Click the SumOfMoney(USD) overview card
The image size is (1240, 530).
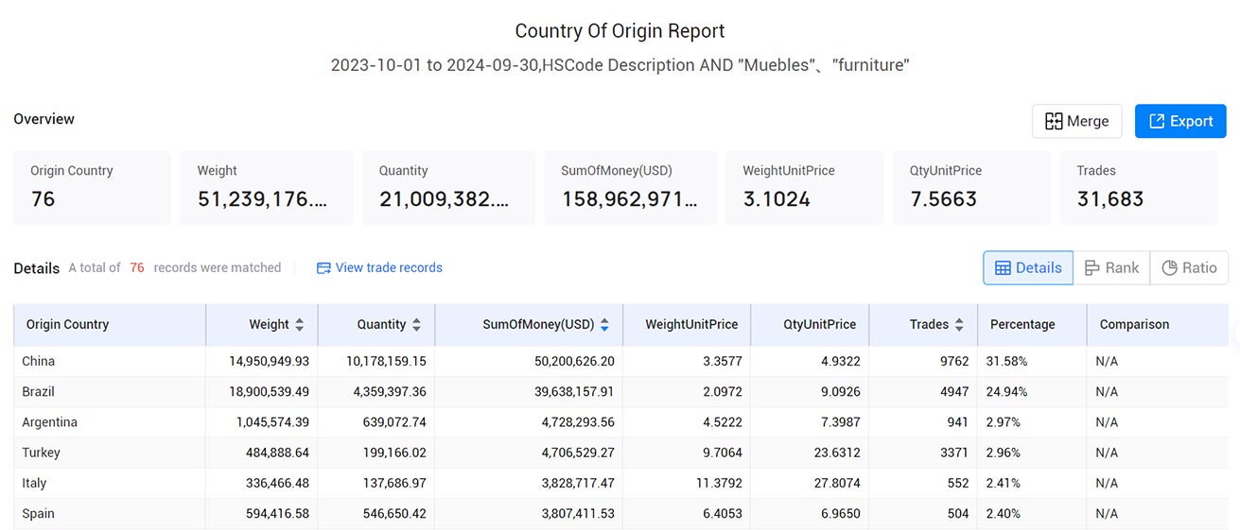[x=630, y=187]
